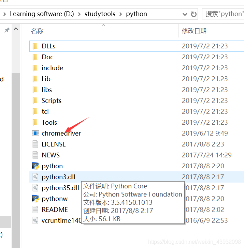Click the vcruntime140 dll file icon

(35, 221)
